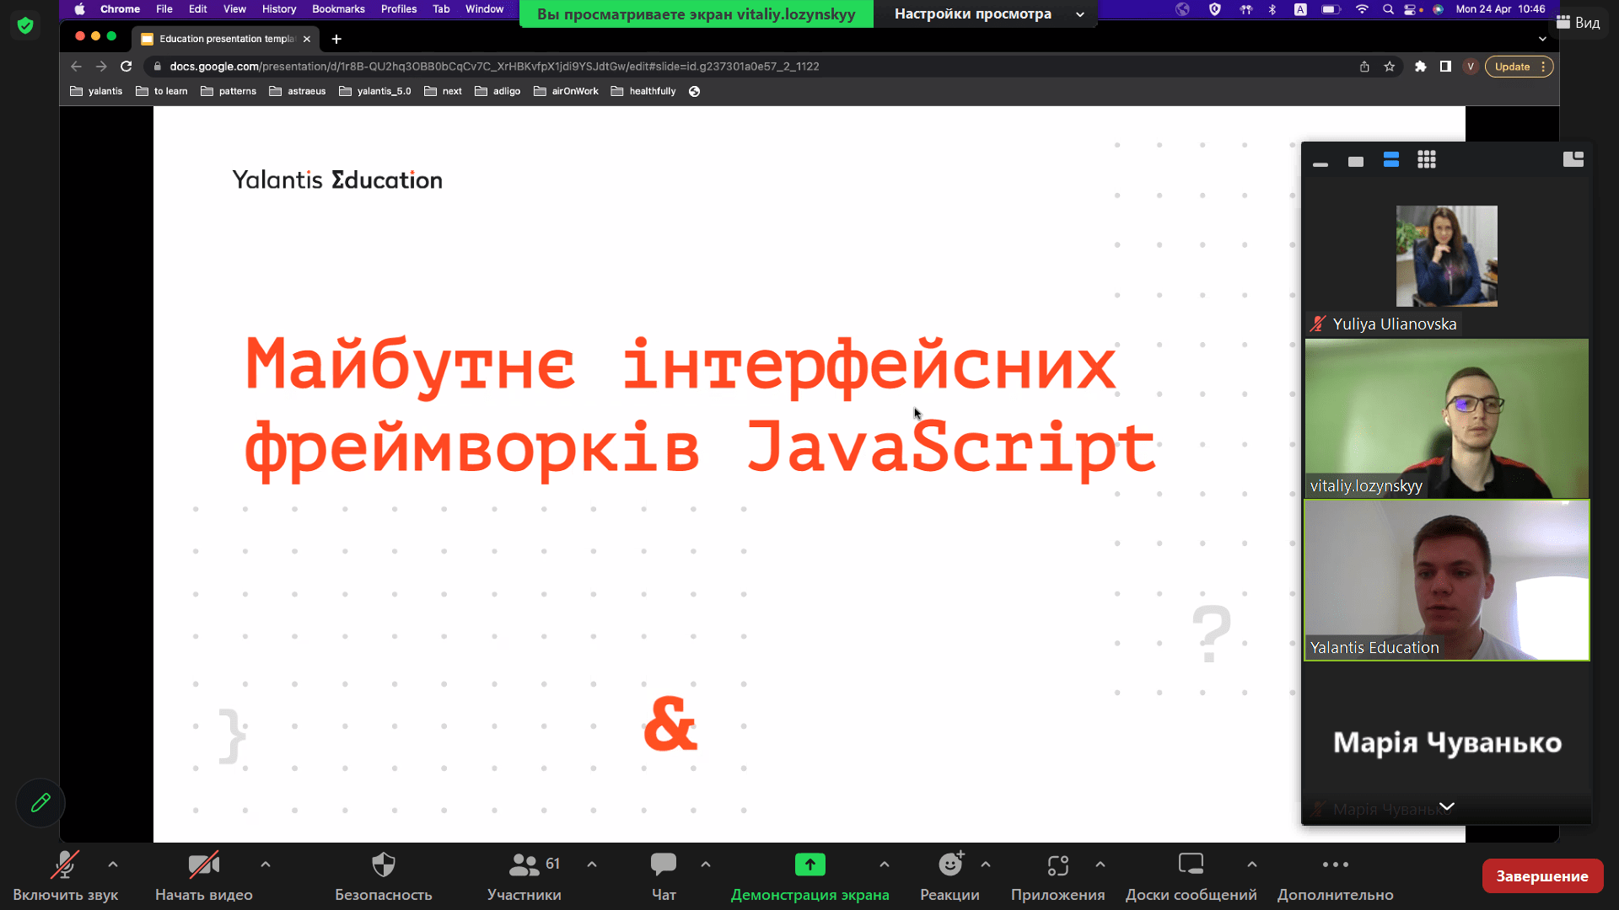
Task: Open the Profiles menu
Action: point(399,9)
